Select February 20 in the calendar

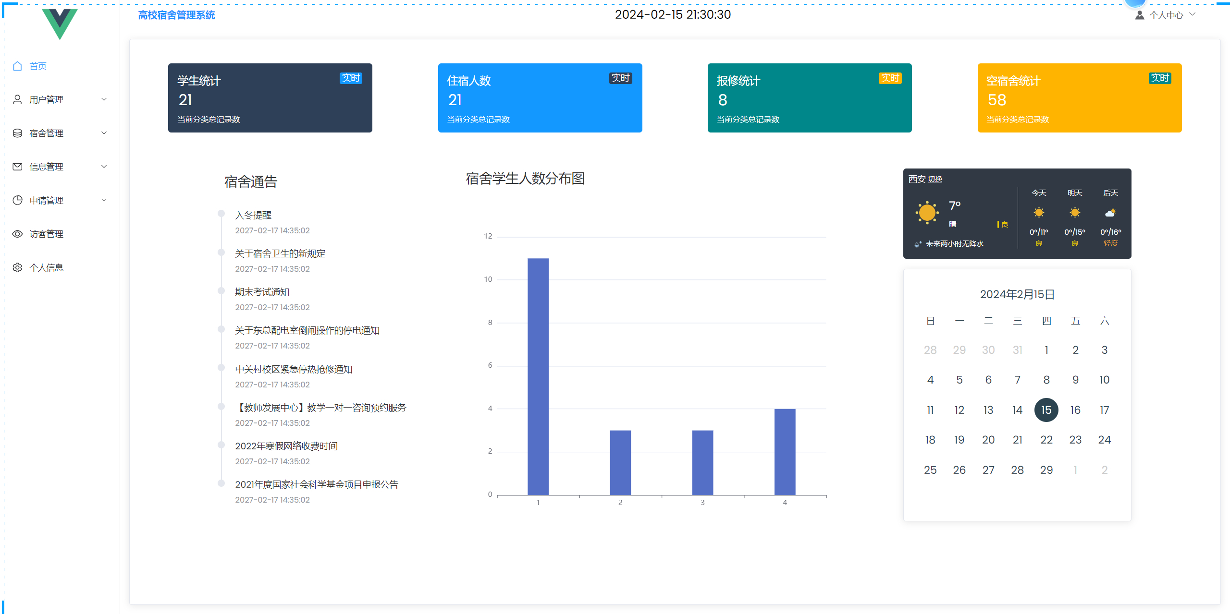pos(988,440)
